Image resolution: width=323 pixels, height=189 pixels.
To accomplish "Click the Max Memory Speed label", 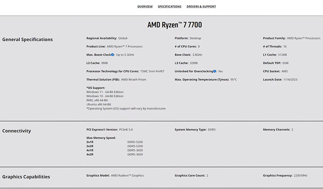I will tap(101, 138).
